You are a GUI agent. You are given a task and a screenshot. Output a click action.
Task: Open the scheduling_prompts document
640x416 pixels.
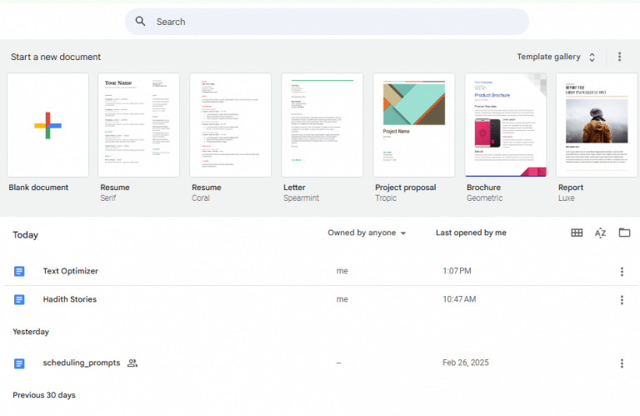(x=81, y=363)
